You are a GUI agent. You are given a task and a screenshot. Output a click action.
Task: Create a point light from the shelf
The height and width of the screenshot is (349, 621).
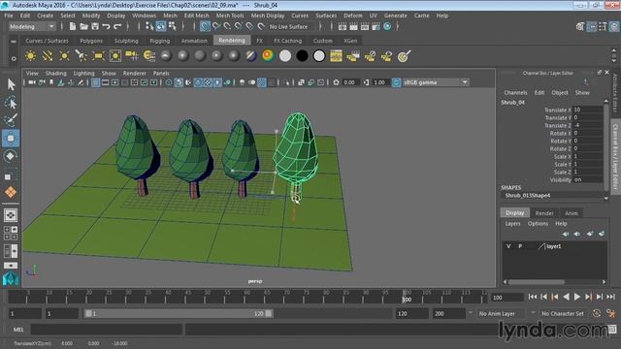coord(64,56)
